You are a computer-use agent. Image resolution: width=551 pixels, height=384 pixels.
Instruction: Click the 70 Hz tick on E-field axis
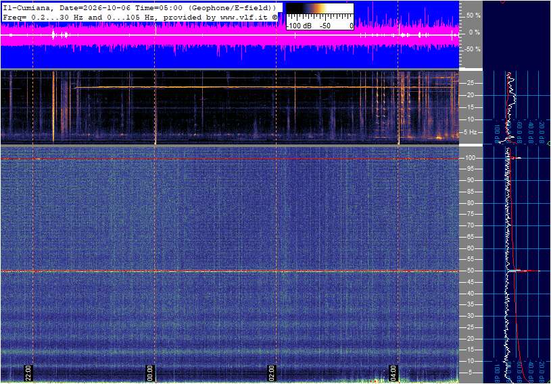[470, 225]
